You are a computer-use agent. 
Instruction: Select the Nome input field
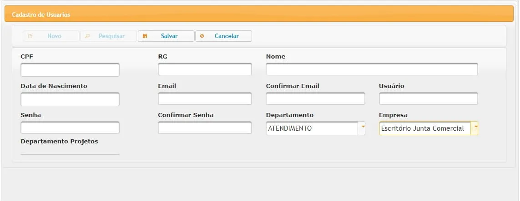pos(372,69)
